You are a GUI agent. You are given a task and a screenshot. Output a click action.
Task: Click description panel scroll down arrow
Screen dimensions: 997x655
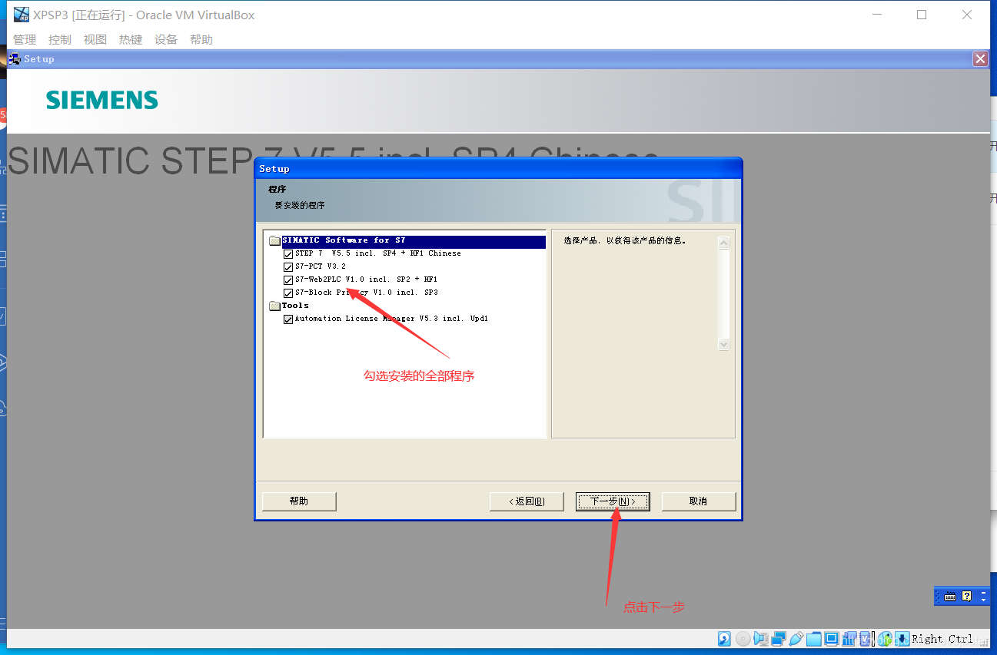(x=723, y=345)
